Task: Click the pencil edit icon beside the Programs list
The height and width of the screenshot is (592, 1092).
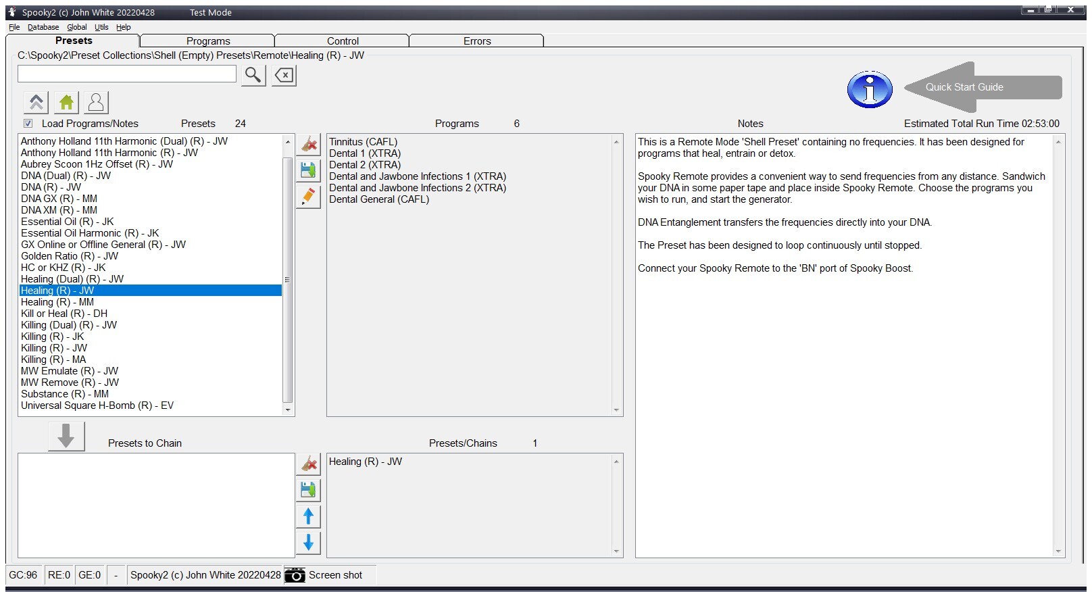Action: (x=309, y=197)
